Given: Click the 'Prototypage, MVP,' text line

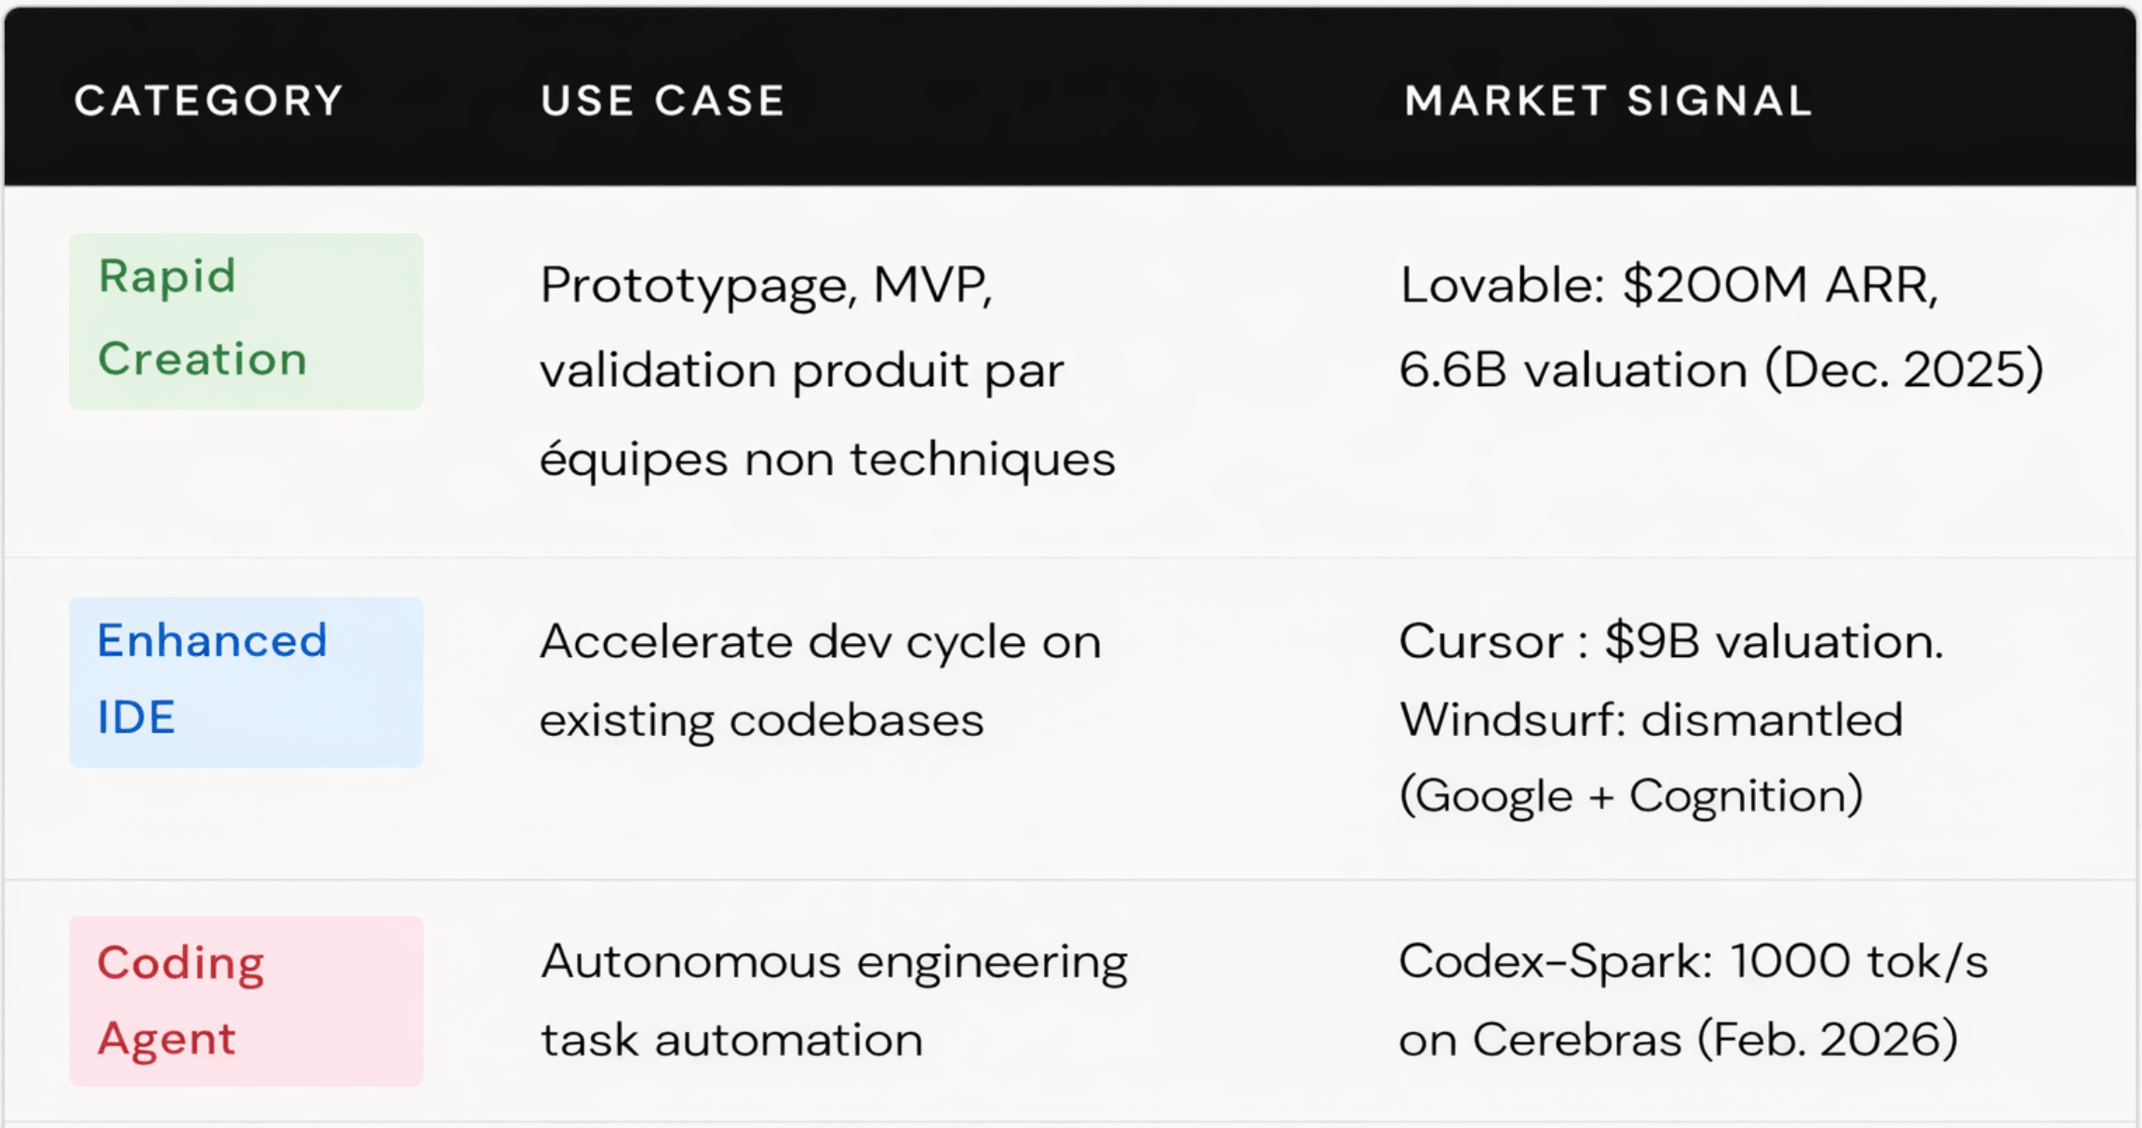Looking at the screenshot, I should click(767, 285).
